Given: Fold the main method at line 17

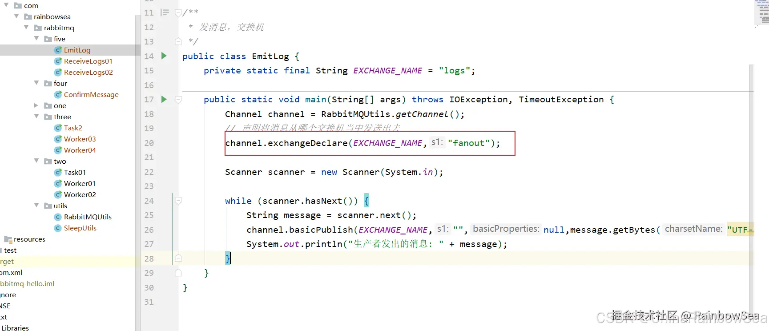Looking at the screenshot, I should tap(178, 100).
